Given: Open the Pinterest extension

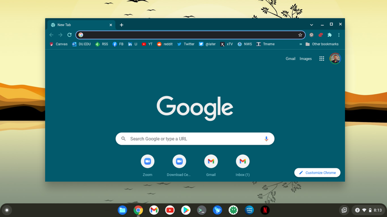Looking at the screenshot, I should click(x=312, y=35).
